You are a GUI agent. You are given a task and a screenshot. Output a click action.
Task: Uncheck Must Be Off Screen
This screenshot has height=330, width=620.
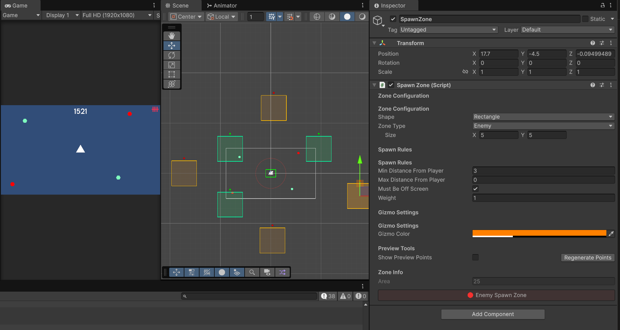[x=475, y=189]
